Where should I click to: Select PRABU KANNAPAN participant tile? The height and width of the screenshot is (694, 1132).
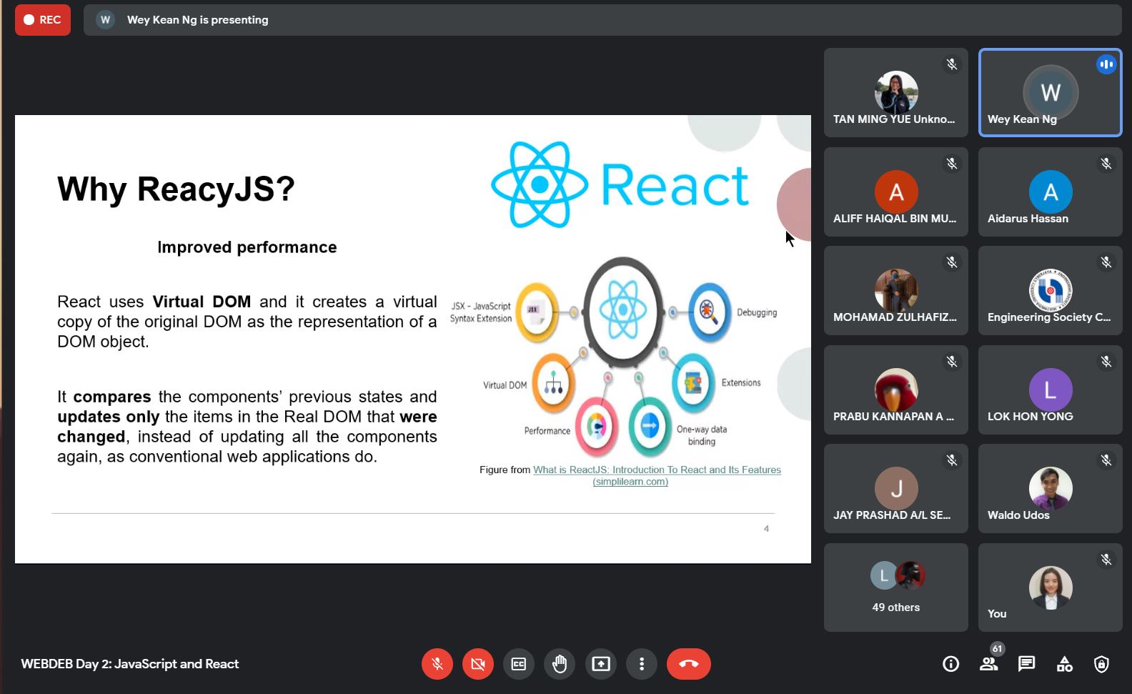[x=896, y=390]
